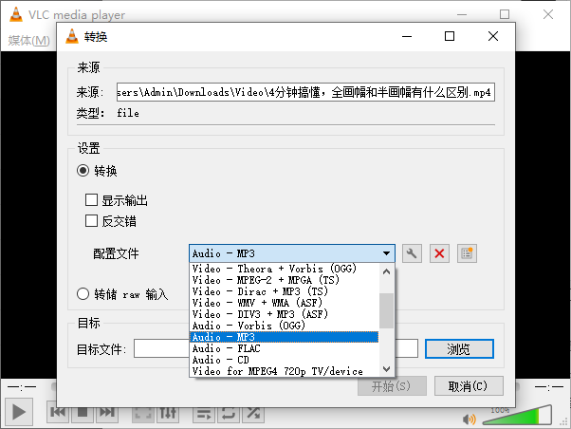The image size is (571, 429).
Task: Click the Stop playback button
Action: (83, 413)
